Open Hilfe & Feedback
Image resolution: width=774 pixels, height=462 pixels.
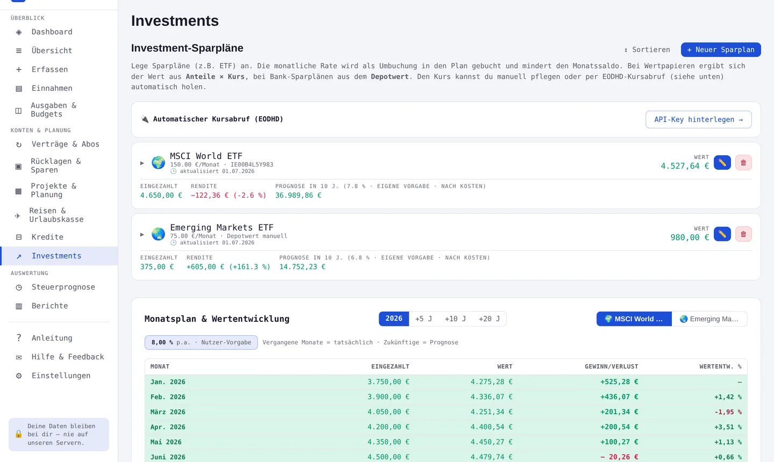(x=59, y=357)
